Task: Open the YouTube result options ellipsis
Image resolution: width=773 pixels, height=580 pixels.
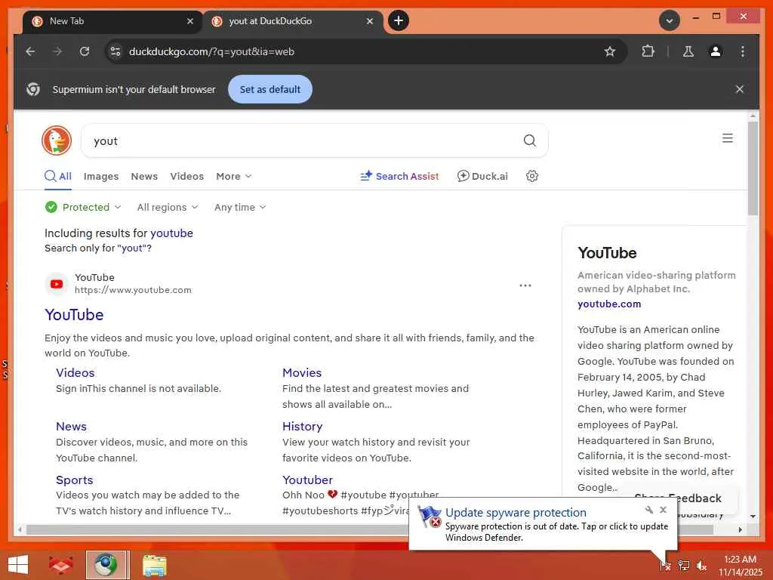Action: [x=525, y=285]
